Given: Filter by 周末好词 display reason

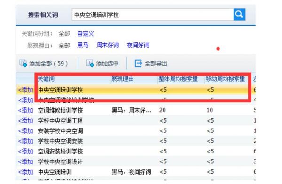Looking at the screenshot, I should [x=108, y=45].
